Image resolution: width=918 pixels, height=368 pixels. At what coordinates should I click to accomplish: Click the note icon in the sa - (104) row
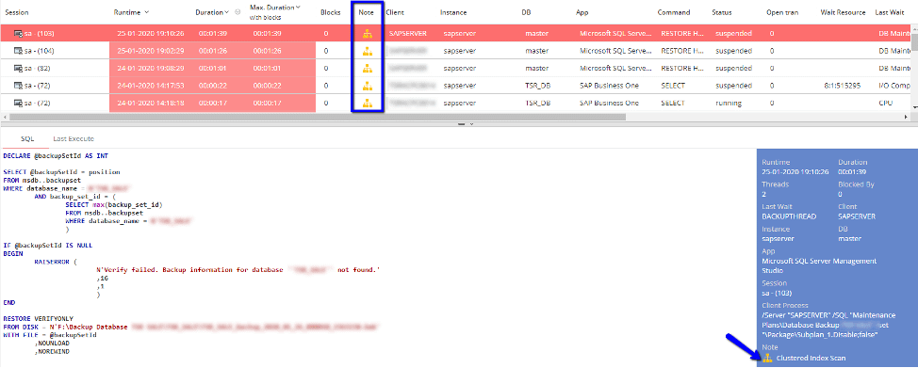point(367,51)
